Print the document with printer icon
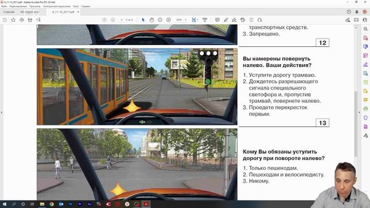The image size is (370, 208). click(x=30, y=20)
